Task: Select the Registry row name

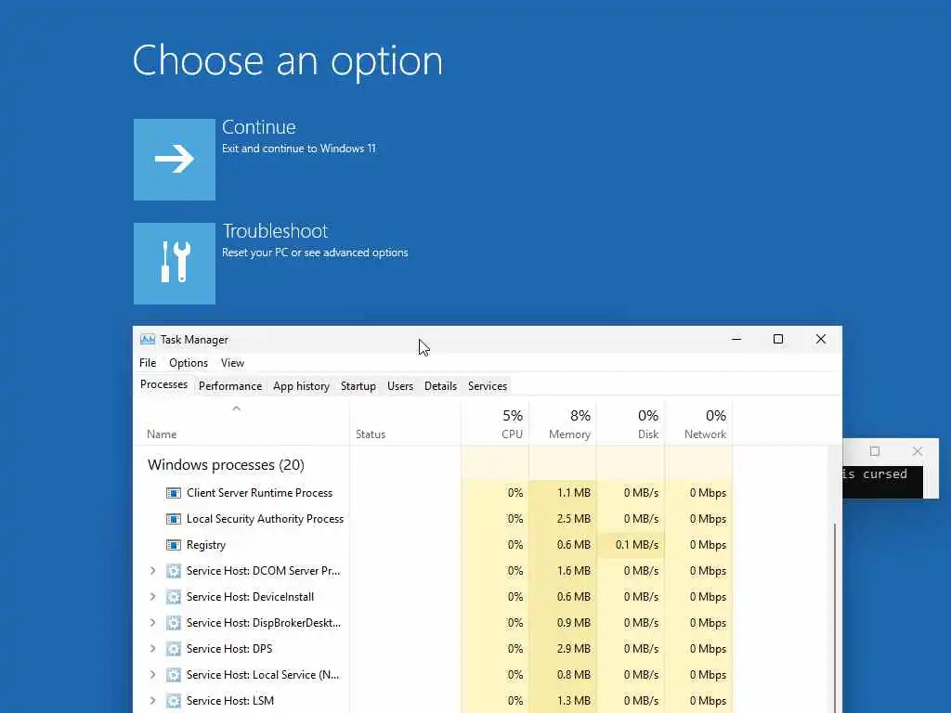Action: 206,545
